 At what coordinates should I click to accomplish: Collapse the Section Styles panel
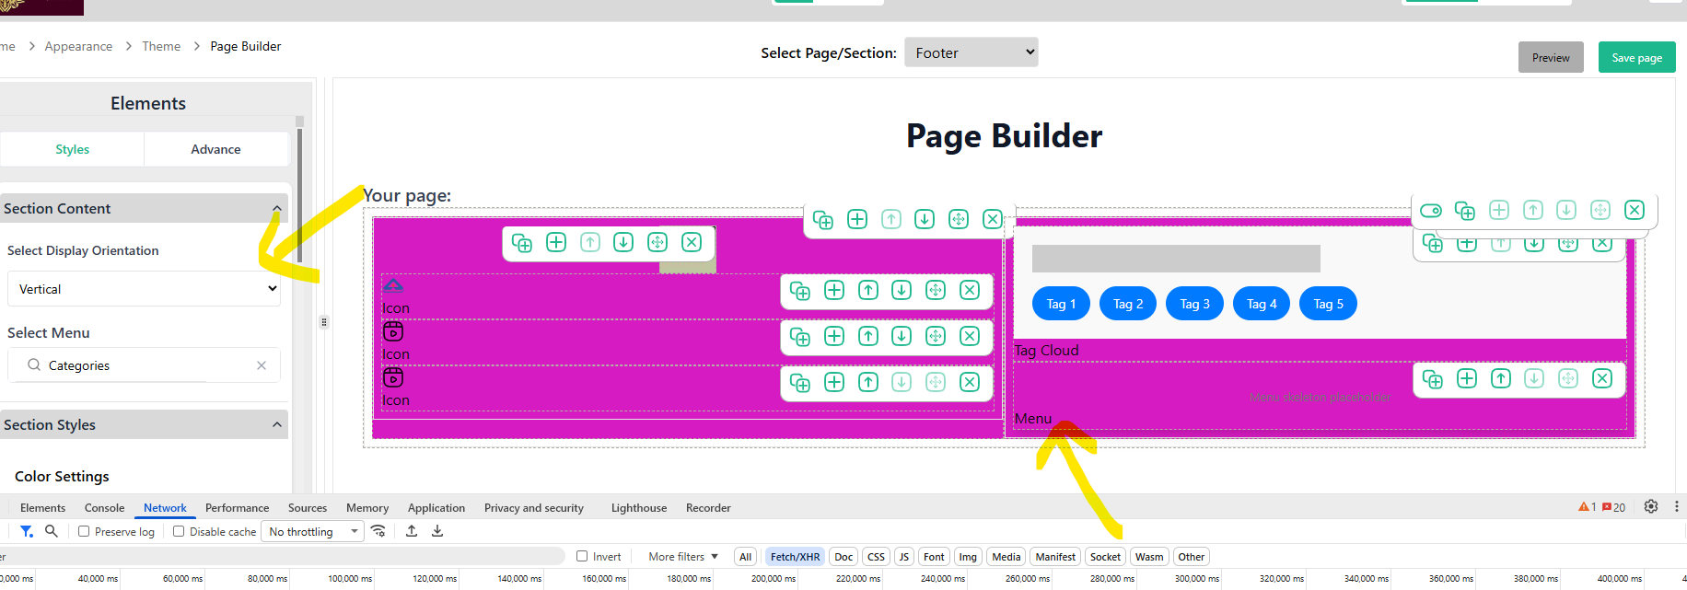point(276,424)
